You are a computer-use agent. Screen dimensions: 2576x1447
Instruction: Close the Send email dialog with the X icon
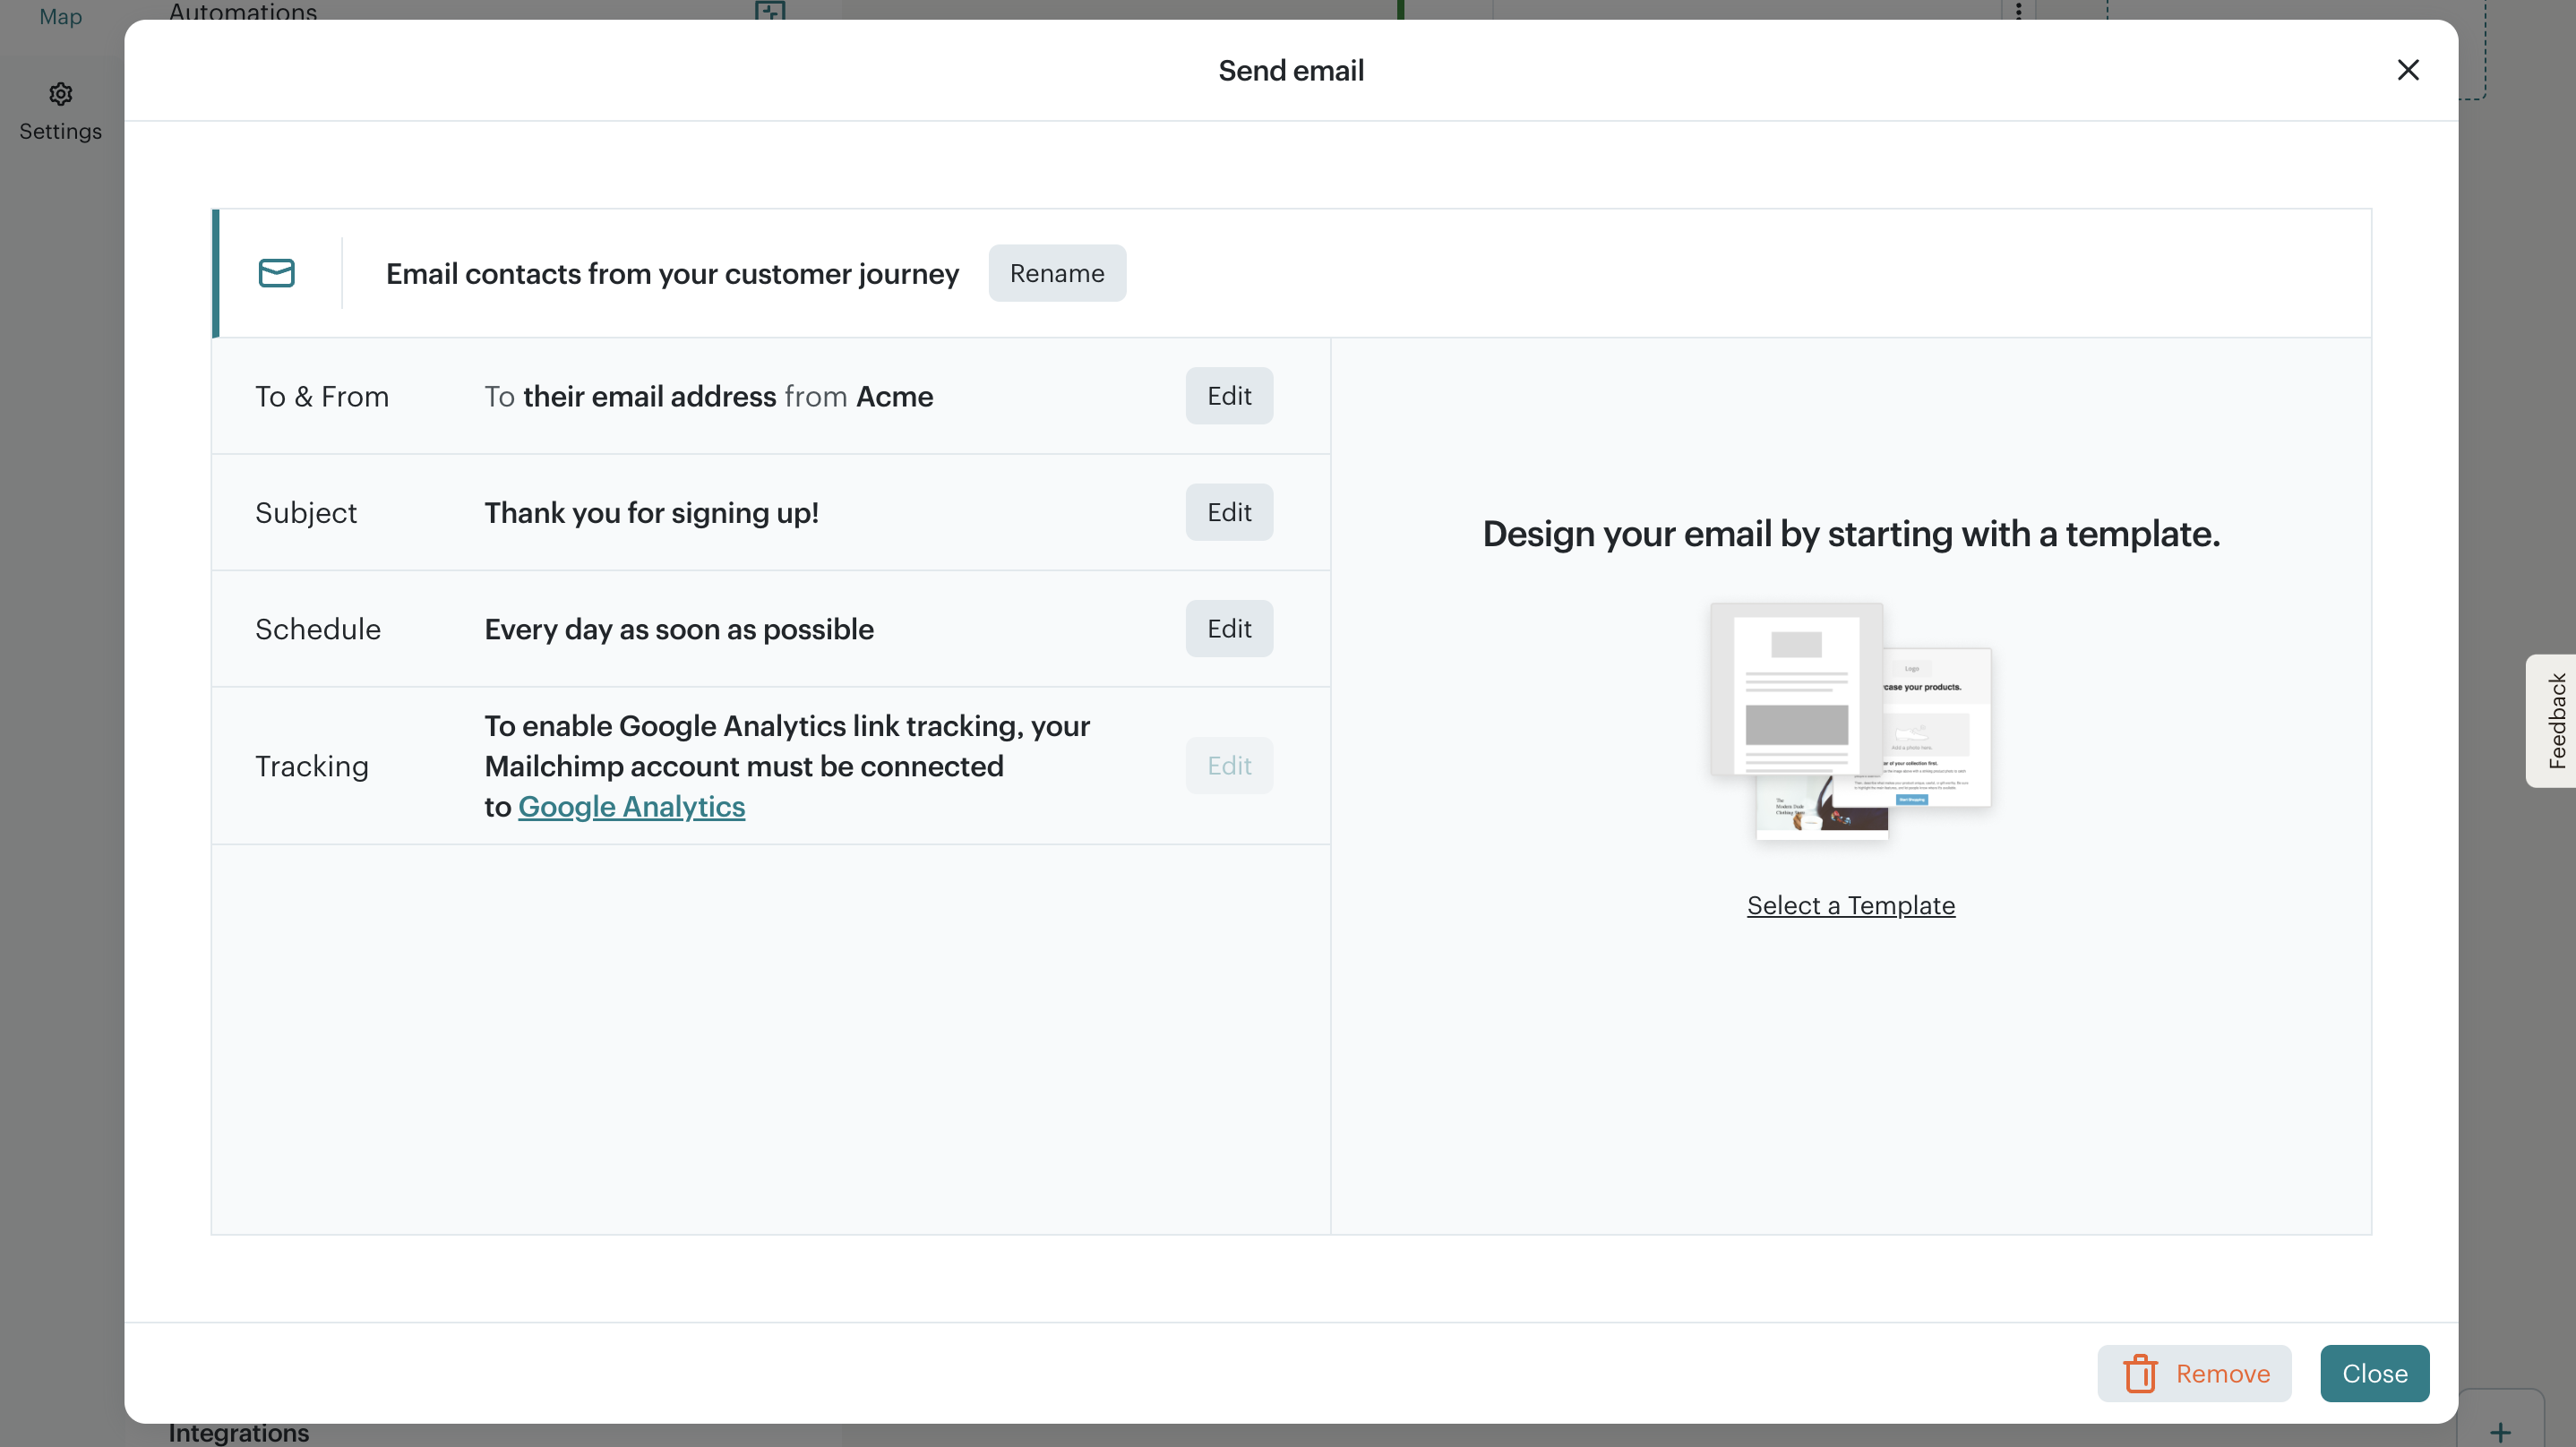click(2408, 70)
